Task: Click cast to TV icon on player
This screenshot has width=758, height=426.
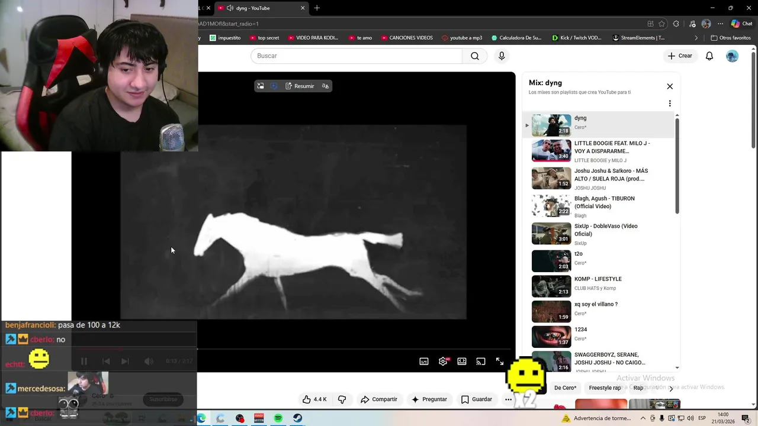Action: 481,362
